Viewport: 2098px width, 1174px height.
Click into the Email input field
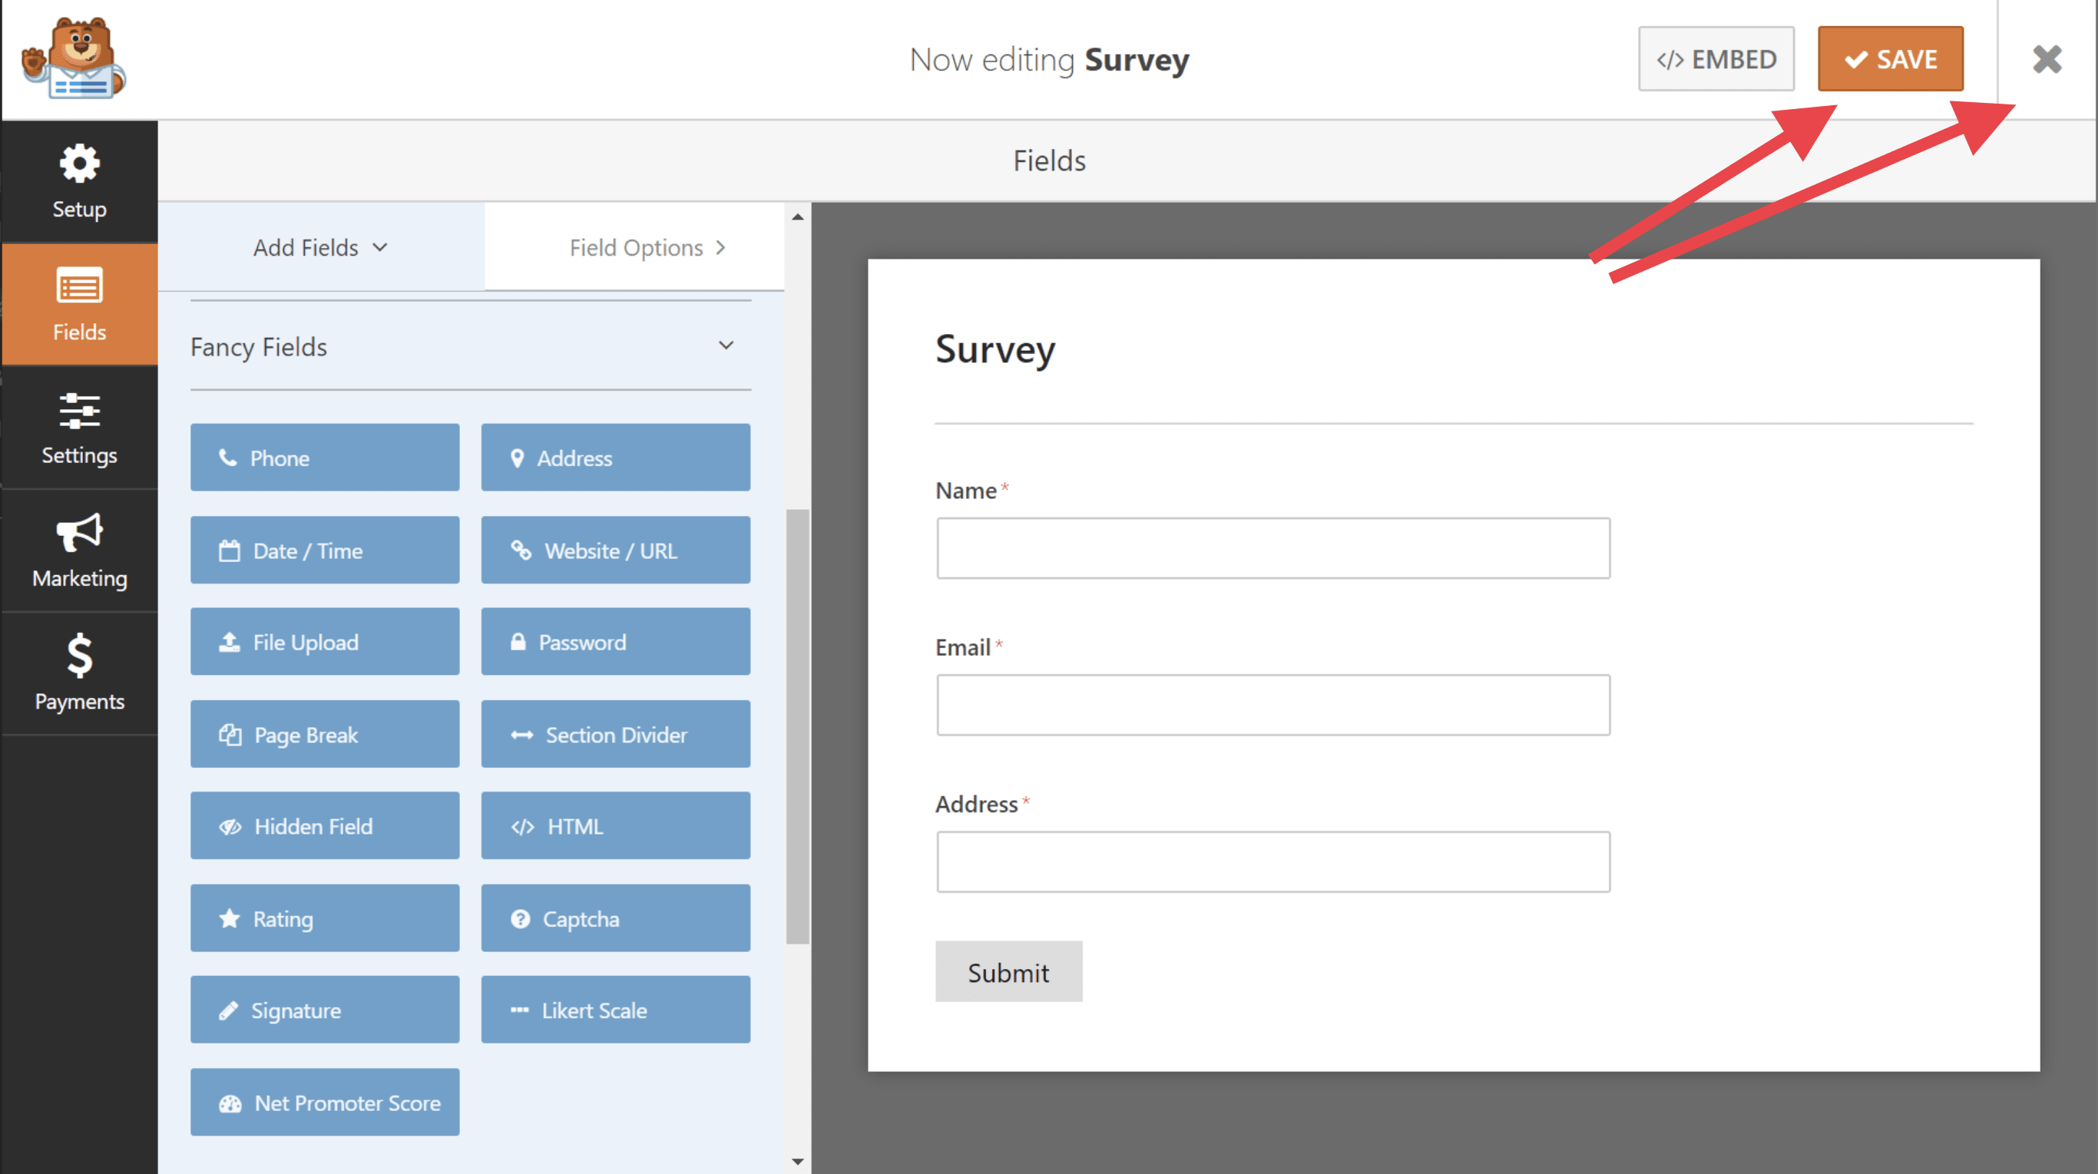pyautogui.click(x=1272, y=705)
